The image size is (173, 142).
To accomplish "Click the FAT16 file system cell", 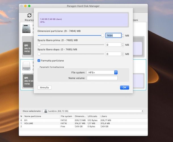I will click(x=64, y=123).
